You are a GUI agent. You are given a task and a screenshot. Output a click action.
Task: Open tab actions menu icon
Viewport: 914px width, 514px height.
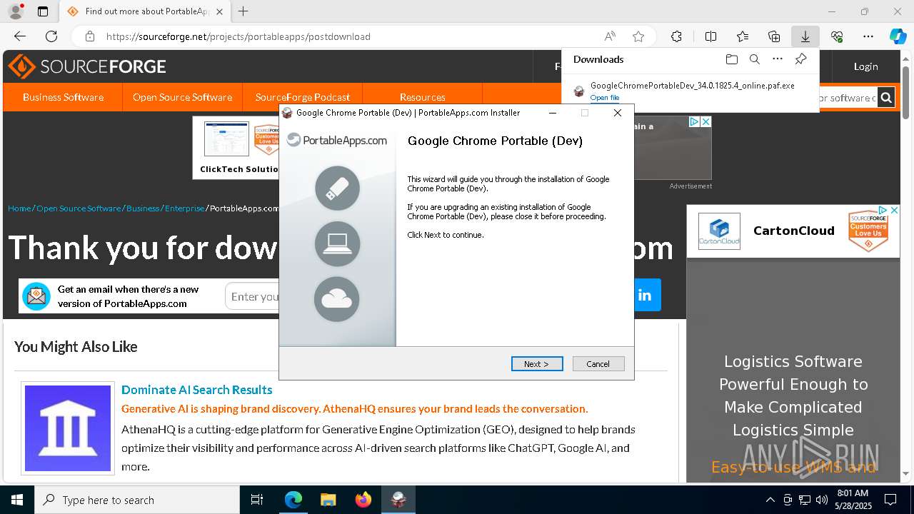[43, 11]
